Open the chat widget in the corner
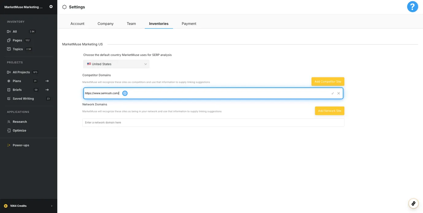The width and height of the screenshot is (423, 213). 413,203
